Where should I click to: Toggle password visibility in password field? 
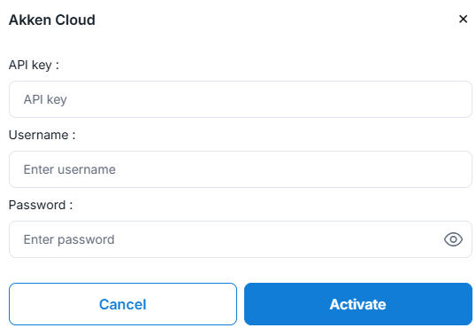click(x=453, y=239)
